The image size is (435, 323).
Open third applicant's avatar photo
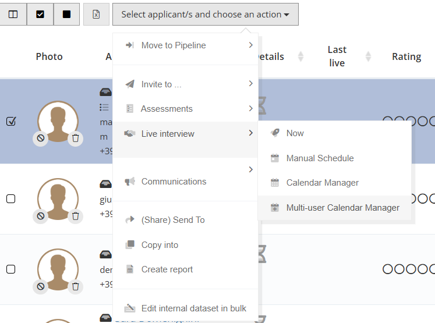58,269
